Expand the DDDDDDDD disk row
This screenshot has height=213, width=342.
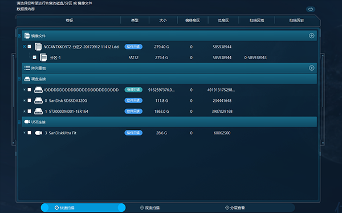(x=25, y=89)
